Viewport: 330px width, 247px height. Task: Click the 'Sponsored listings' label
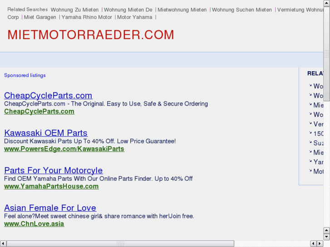click(25, 75)
